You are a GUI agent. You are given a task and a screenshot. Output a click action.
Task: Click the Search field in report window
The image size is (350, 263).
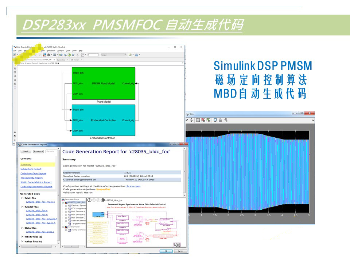point(51,151)
